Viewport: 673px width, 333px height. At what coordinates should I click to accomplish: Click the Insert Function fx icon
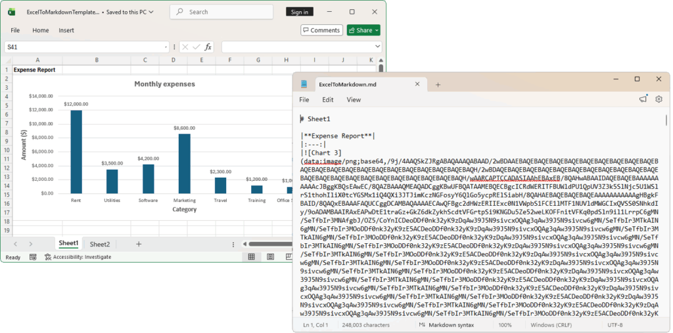coord(208,47)
